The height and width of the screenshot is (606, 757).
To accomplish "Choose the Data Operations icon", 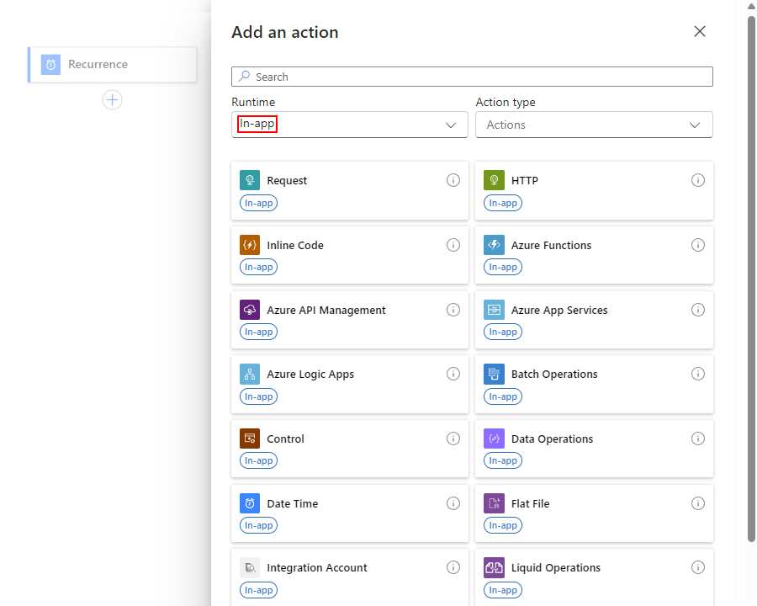I will coord(495,439).
